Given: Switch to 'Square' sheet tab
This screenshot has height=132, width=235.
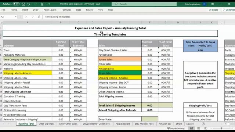Looking at the screenshot, I should pos(190,124).
